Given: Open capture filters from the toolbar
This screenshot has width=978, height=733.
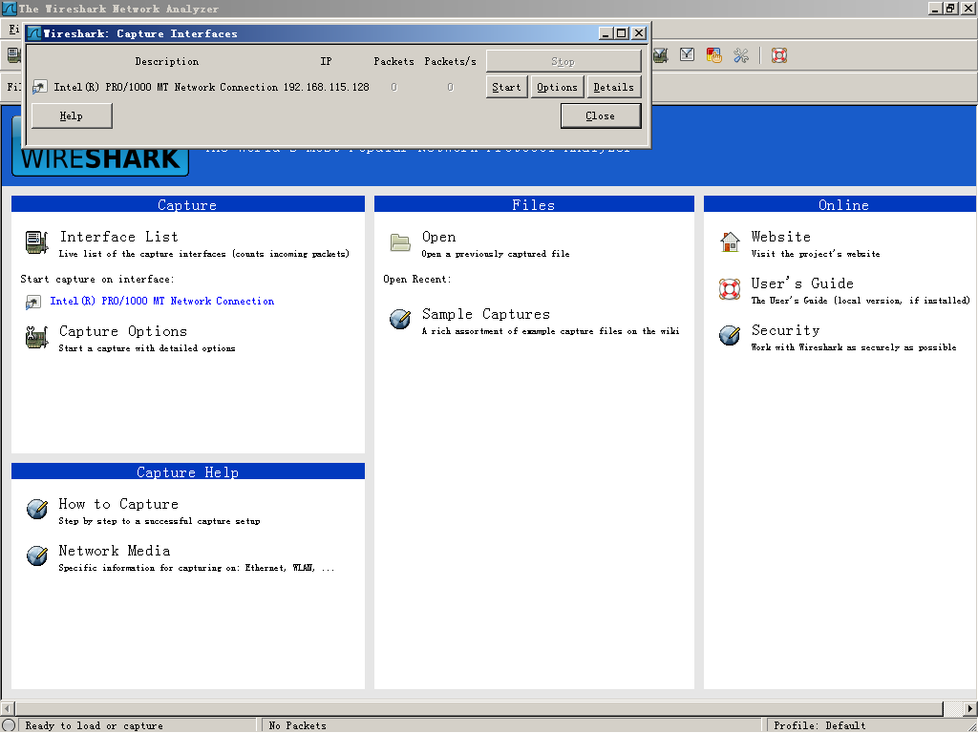Looking at the screenshot, I should (x=661, y=55).
